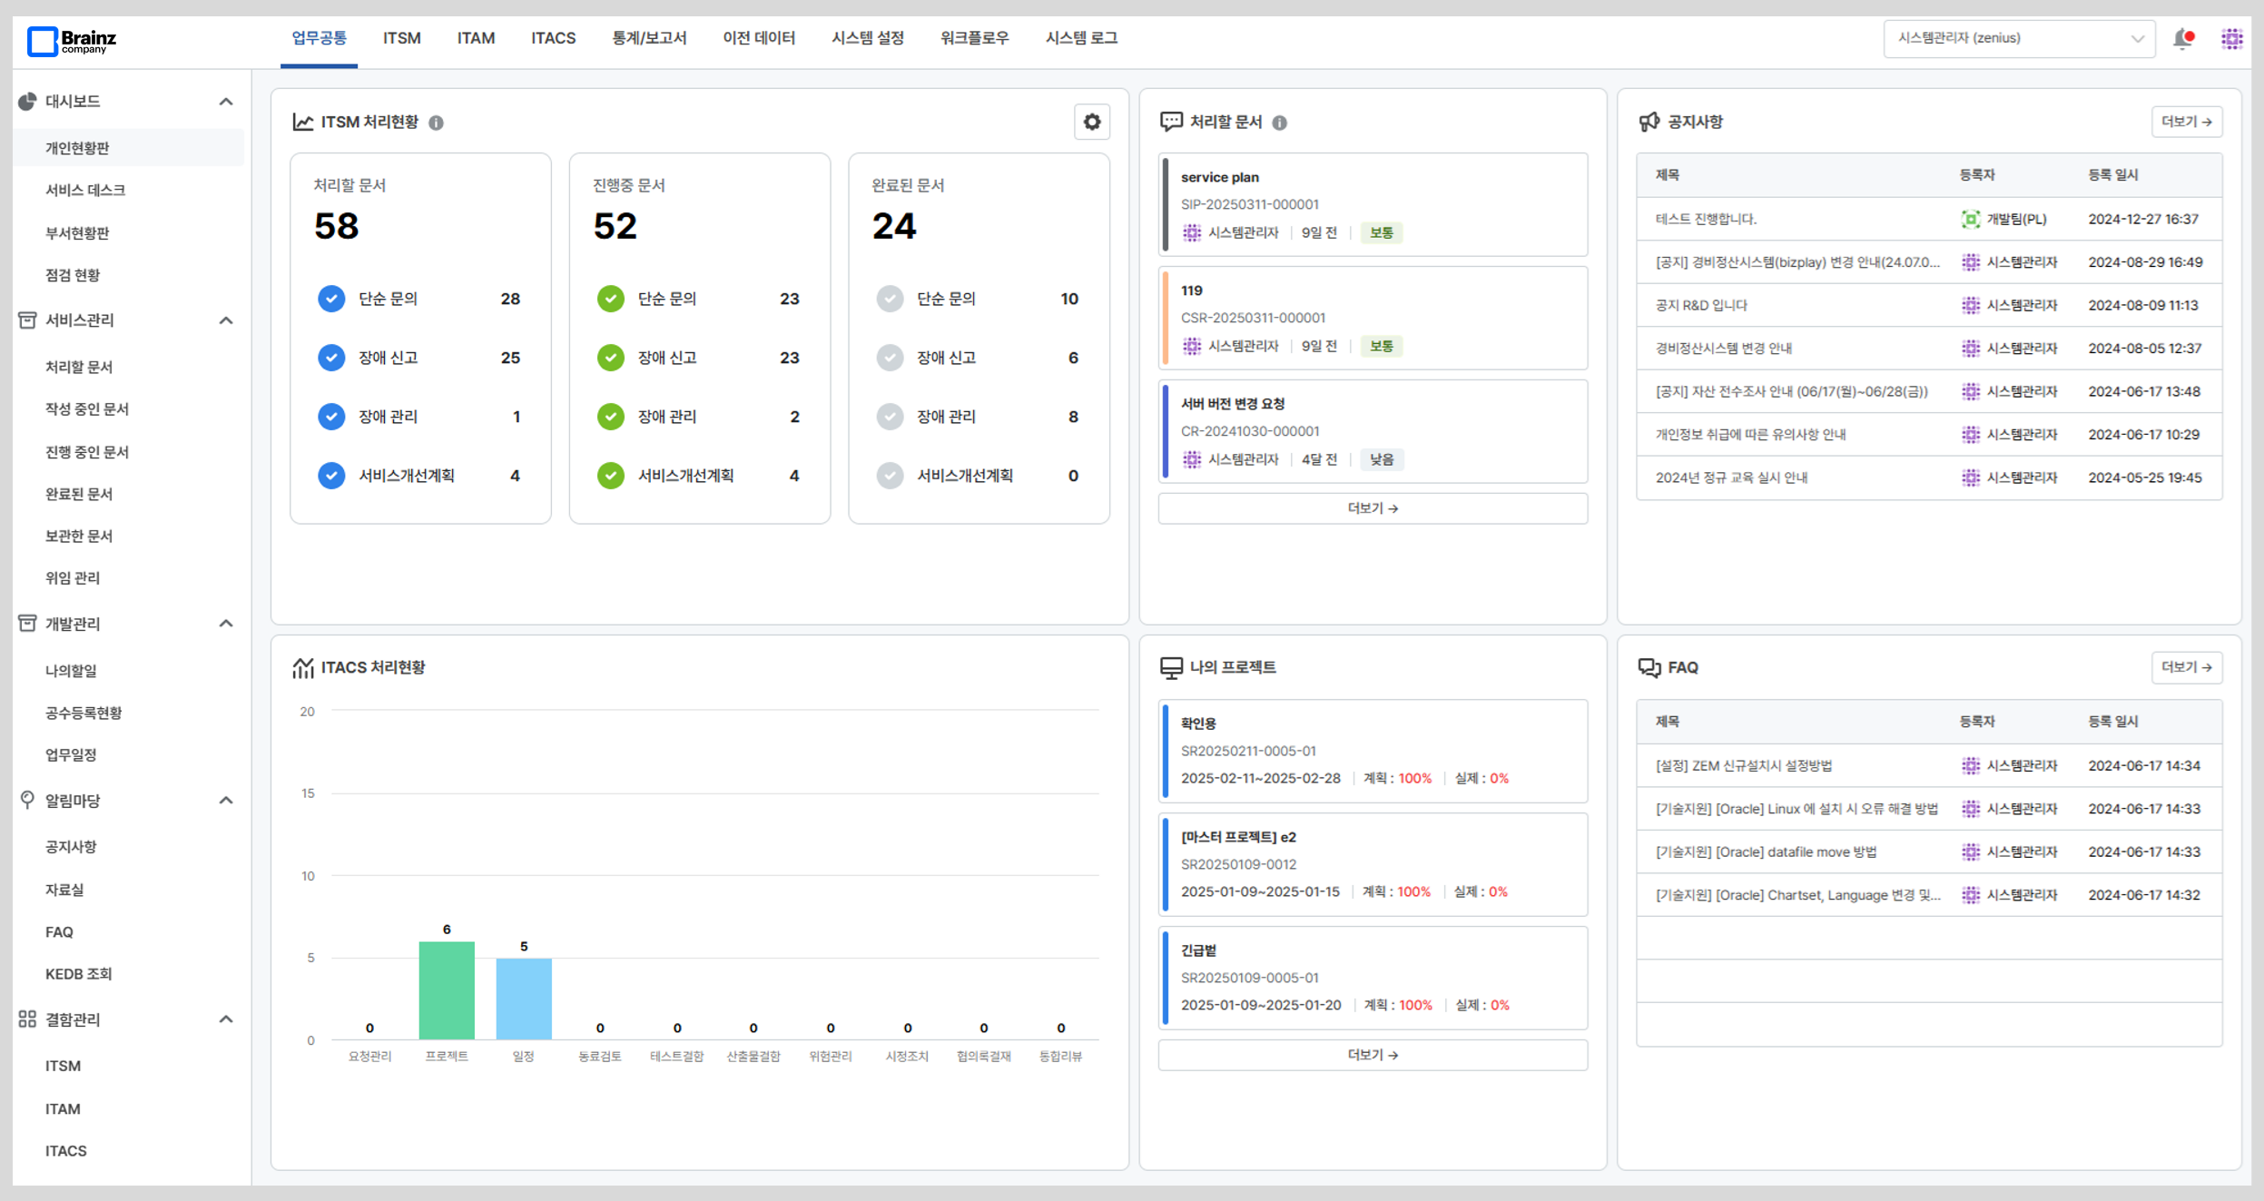Image resolution: width=2264 pixels, height=1201 pixels.
Task: Click the 알림마당 pin icon
Action: 27,800
